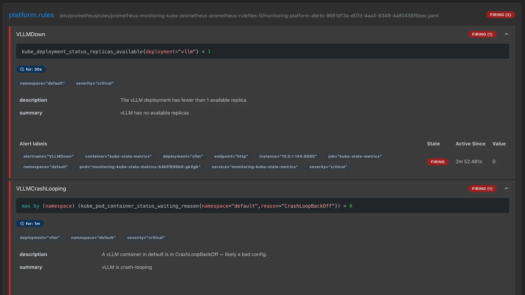525x295 pixels.
Task: Click 'vLLM has no available replicas' summary
Action: 154,113
